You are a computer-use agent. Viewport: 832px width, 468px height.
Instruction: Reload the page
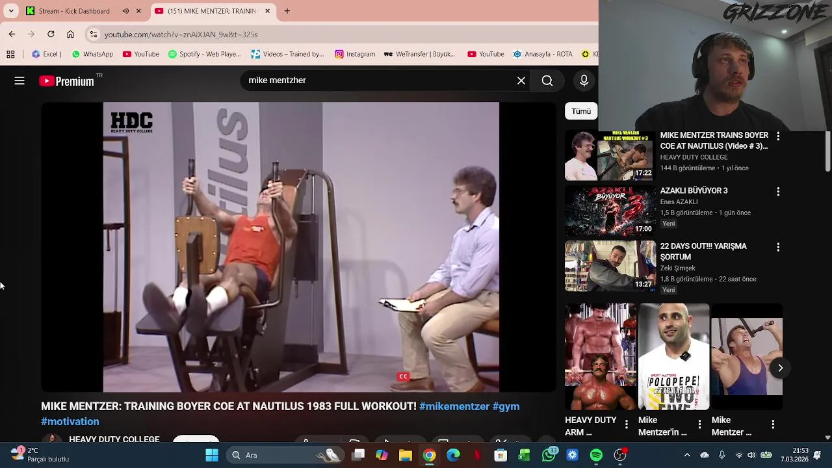(x=51, y=34)
